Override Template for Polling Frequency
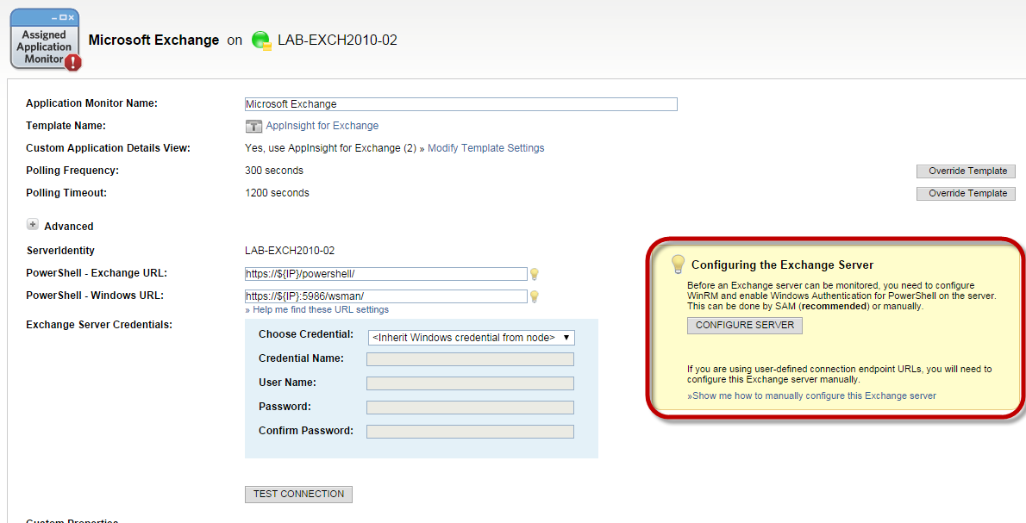This screenshot has width=1026, height=523. pyautogui.click(x=967, y=171)
